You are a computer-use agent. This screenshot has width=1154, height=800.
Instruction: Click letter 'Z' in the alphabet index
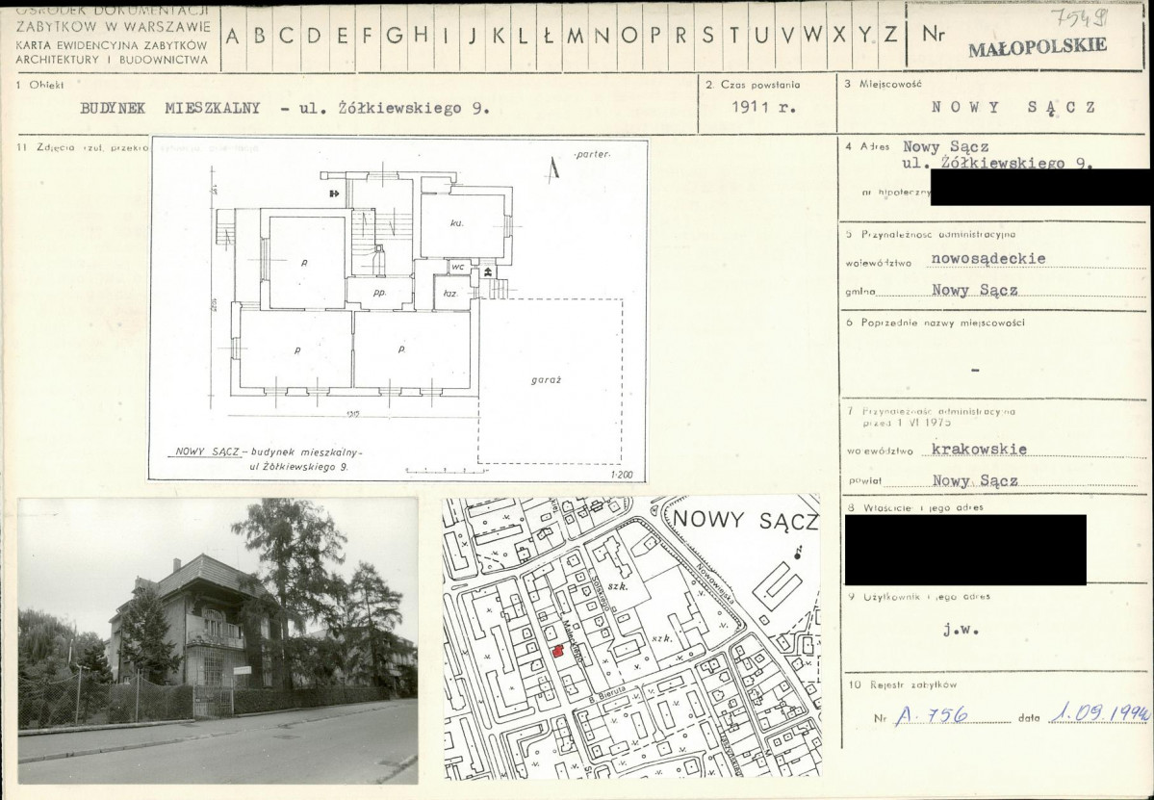click(890, 34)
